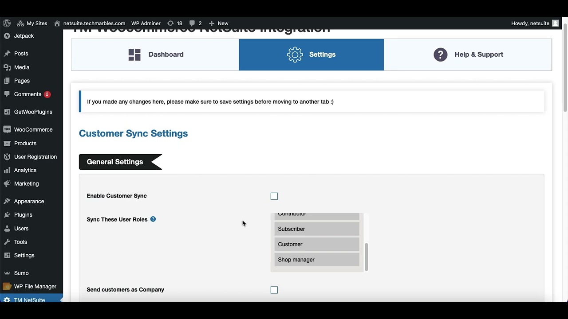Open the Howdy, netsuite account menu

535,23
